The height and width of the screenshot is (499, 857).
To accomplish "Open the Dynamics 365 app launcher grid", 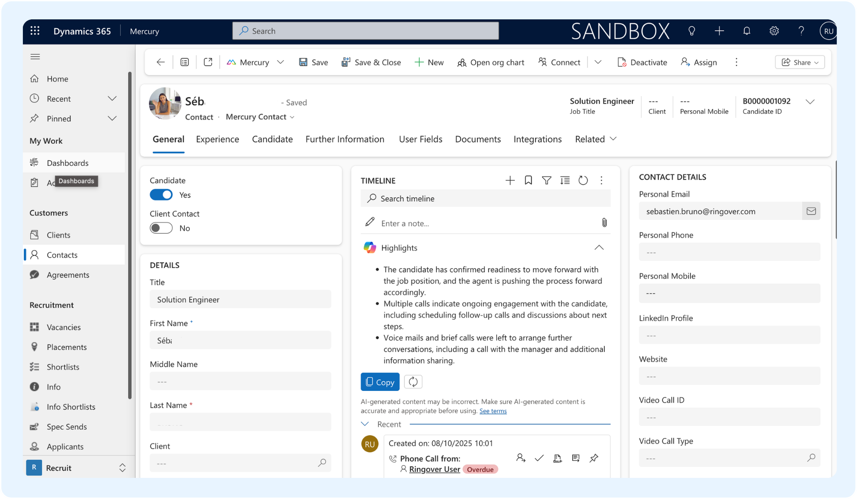I will pyautogui.click(x=35, y=31).
